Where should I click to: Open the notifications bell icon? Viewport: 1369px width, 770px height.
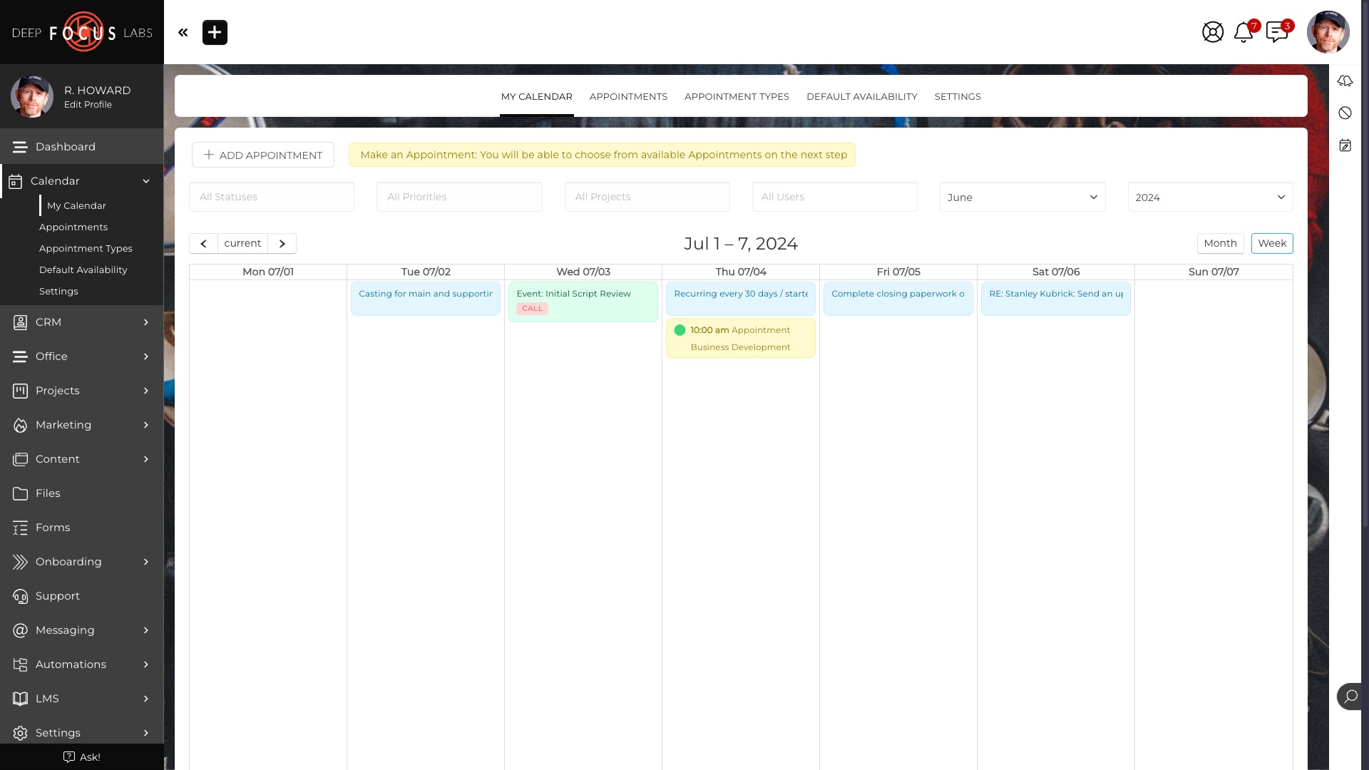[x=1244, y=32]
